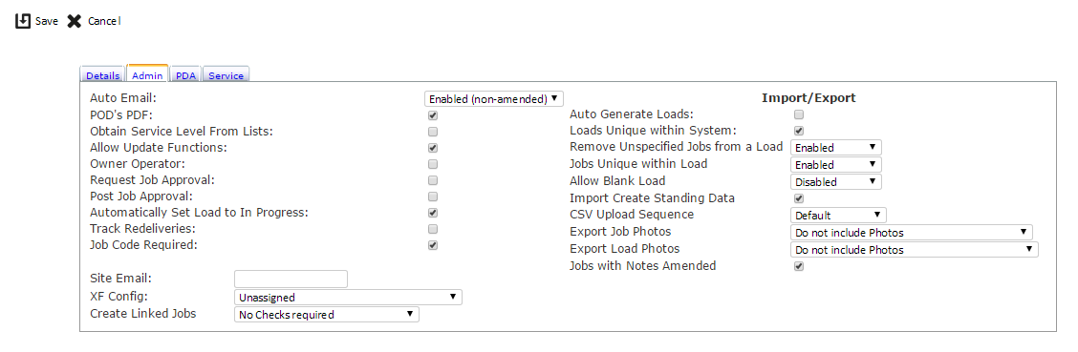Check the Auto Generate Loads box

tap(799, 114)
